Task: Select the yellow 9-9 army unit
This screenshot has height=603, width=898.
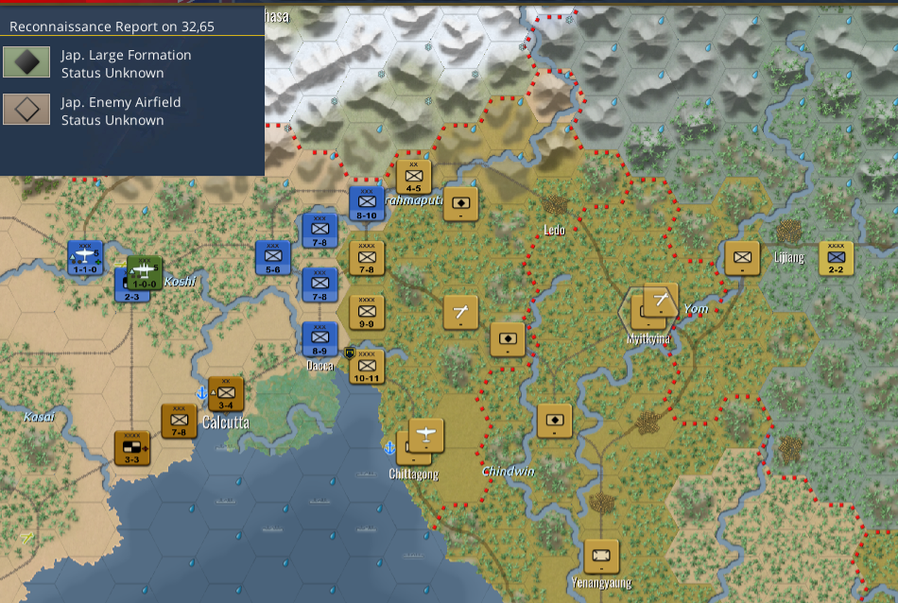Action: (x=367, y=313)
